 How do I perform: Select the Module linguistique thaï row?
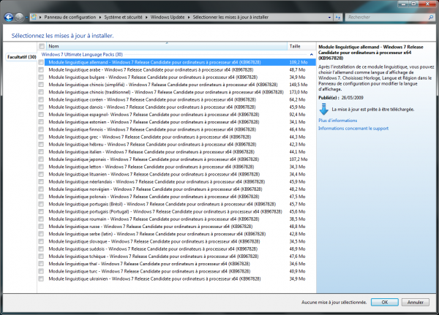(176, 264)
